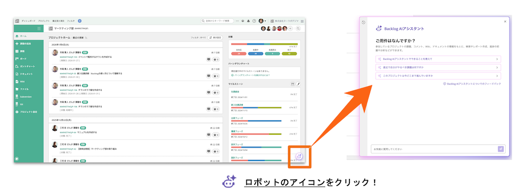Open the notifications bell icon
The image size is (530, 193).
(248, 21)
